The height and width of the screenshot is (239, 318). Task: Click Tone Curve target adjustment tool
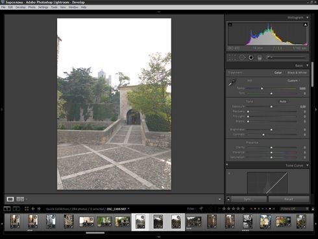pyautogui.click(x=229, y=174)
